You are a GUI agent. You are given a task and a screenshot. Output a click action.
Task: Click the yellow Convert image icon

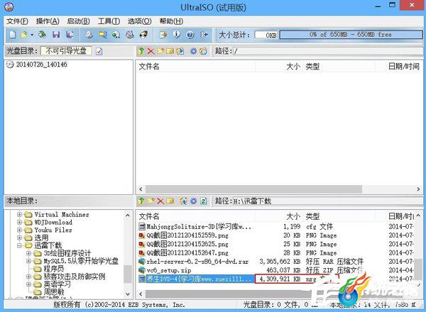point(103,35)
